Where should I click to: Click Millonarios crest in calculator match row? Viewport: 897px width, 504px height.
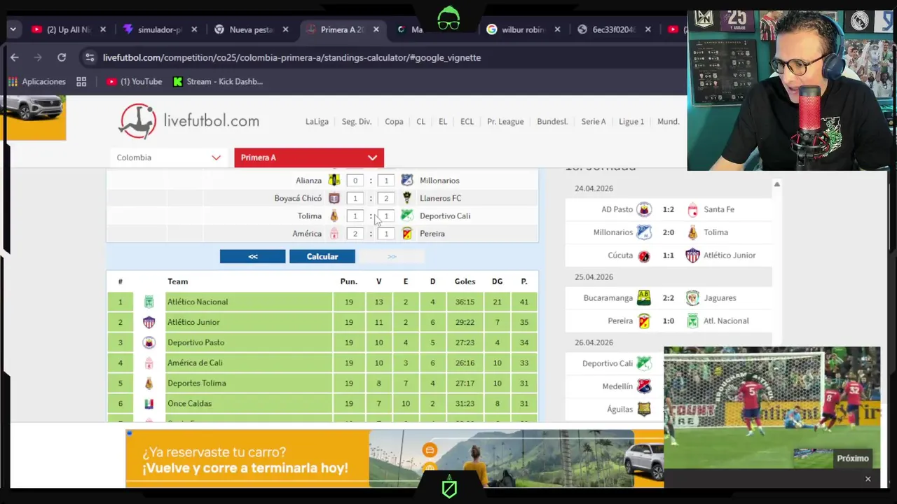(x=406, y=181)
